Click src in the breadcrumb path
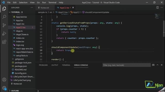The width and height of the screenshot is (165, 92). (x=51, y=12)
